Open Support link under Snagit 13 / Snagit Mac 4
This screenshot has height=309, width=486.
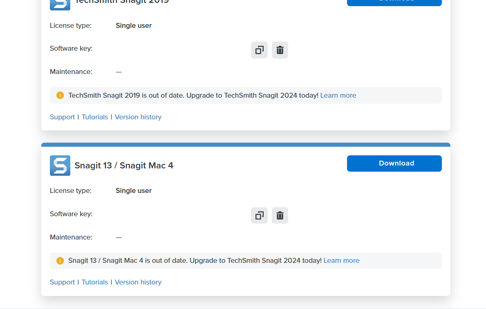coord(62,282)
